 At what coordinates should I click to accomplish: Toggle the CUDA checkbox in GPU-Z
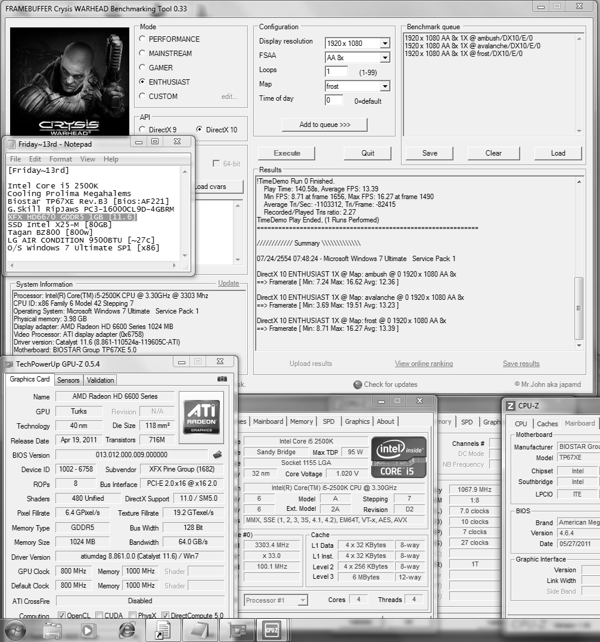(x=99, y=615)
